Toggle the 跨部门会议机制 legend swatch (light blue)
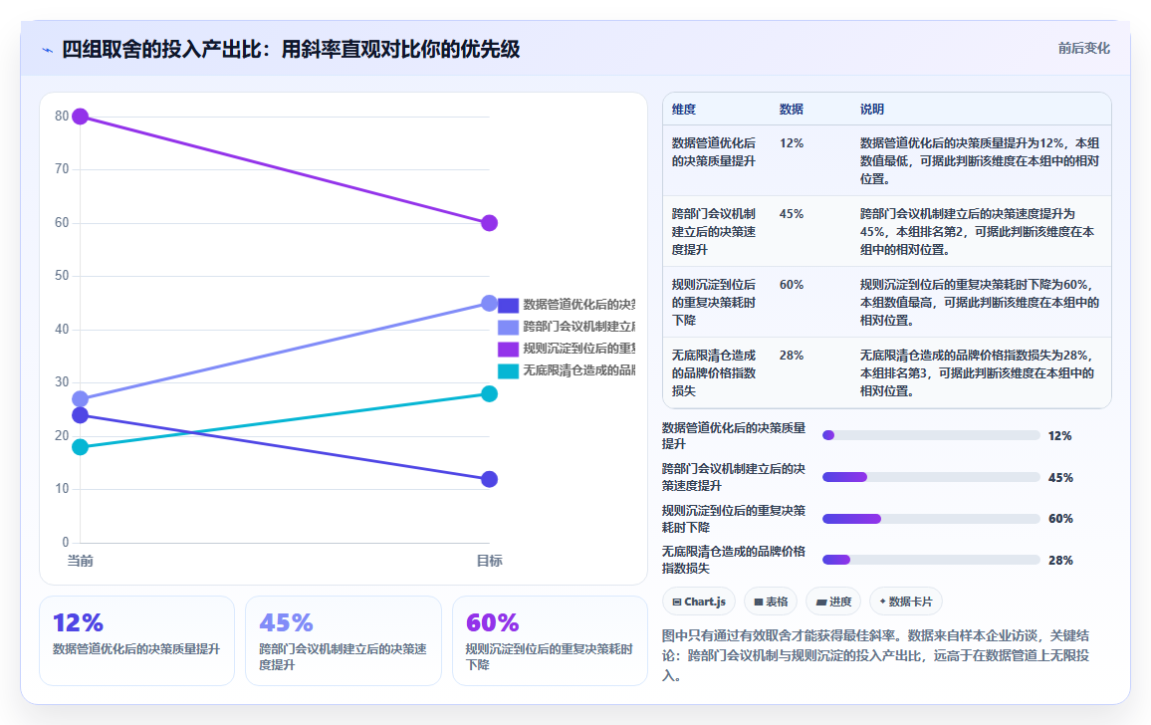The height and width of the screenshot is (725, 1151). click(508, 327)
